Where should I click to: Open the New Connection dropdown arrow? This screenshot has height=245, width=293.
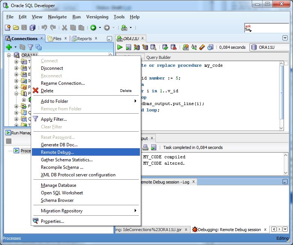(15, 47)
